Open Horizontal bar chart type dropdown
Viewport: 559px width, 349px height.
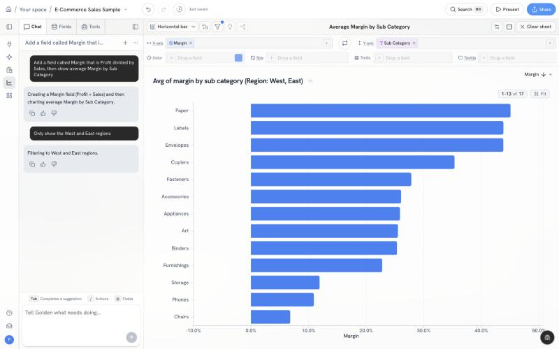point(173,27)
